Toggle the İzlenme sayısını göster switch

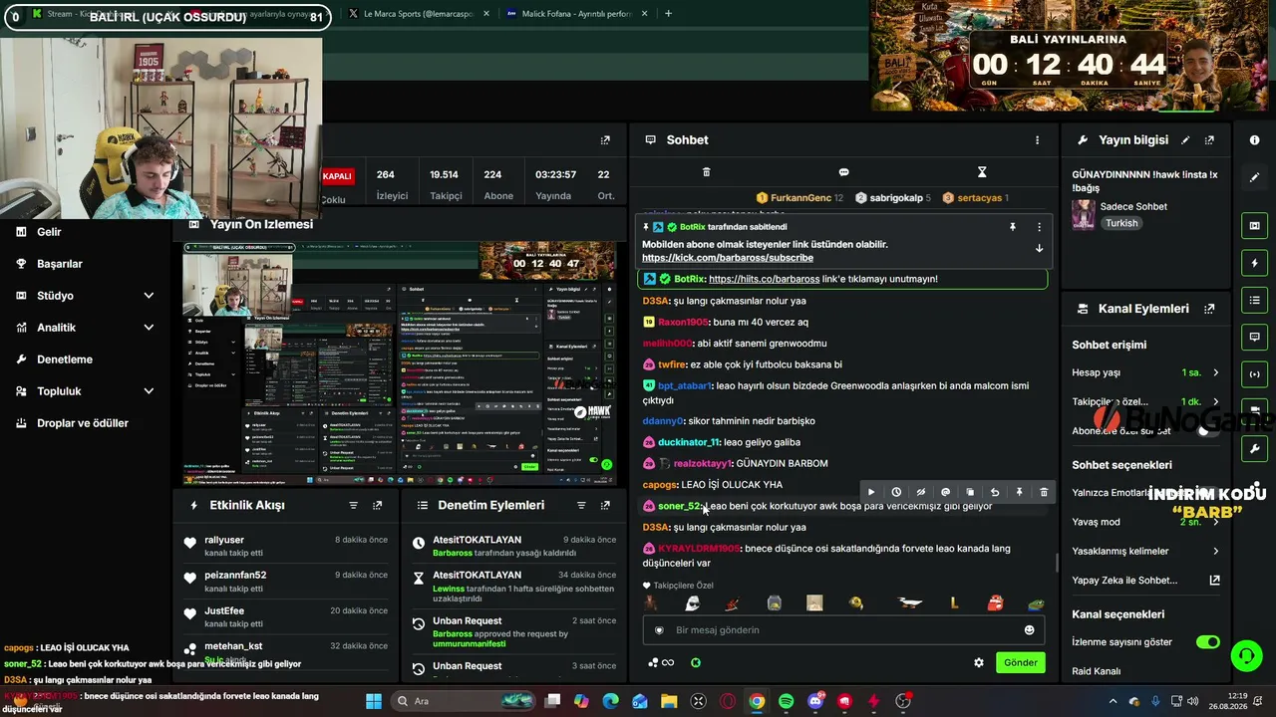coord(1208,642)
